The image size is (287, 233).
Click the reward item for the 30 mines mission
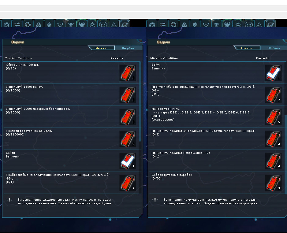(x=128, y=73)
